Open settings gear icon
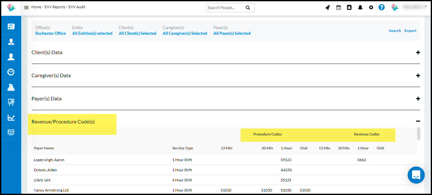 371,8
